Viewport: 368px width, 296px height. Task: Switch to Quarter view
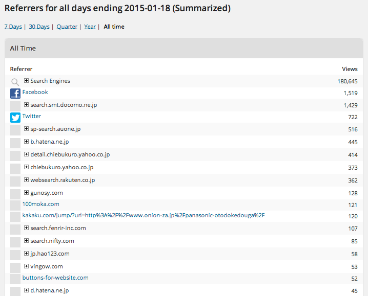[x=67, y=27]
